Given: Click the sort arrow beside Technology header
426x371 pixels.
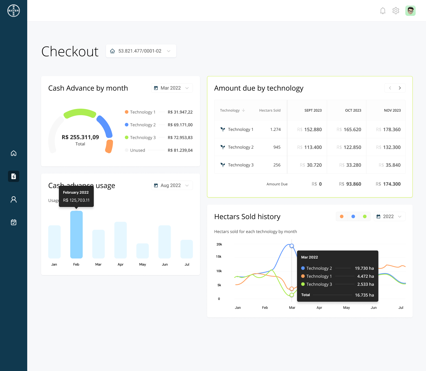Looking at the screenshot, I should point(243,110).
